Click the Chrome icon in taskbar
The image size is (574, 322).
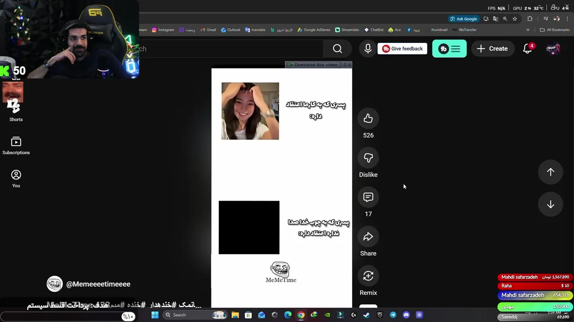click(301, 315)
